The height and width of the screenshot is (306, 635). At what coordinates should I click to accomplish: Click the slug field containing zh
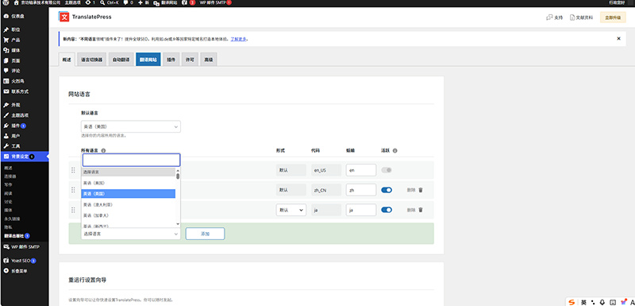pyautogui.click(x=361, y=190)
